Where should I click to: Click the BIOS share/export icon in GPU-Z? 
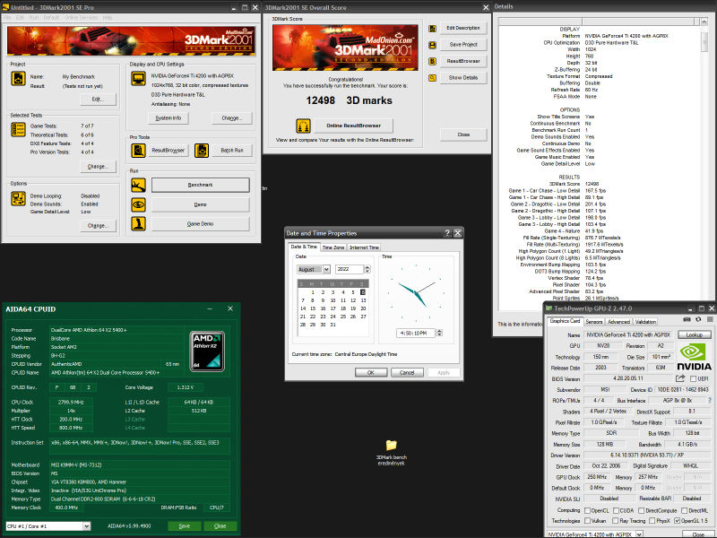(x=680, y=378)
